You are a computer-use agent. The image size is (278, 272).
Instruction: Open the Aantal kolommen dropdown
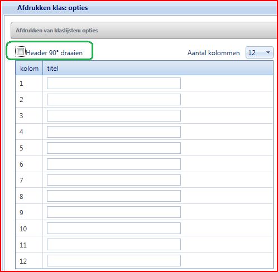(260, 52)
